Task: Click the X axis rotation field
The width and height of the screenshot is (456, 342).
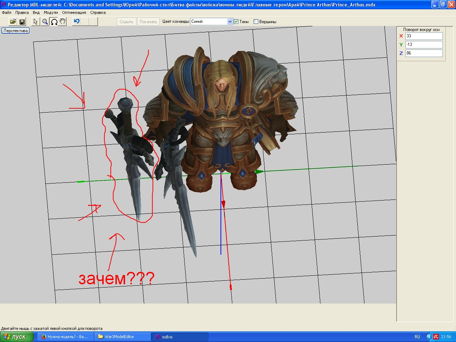Action: (424, 36)
